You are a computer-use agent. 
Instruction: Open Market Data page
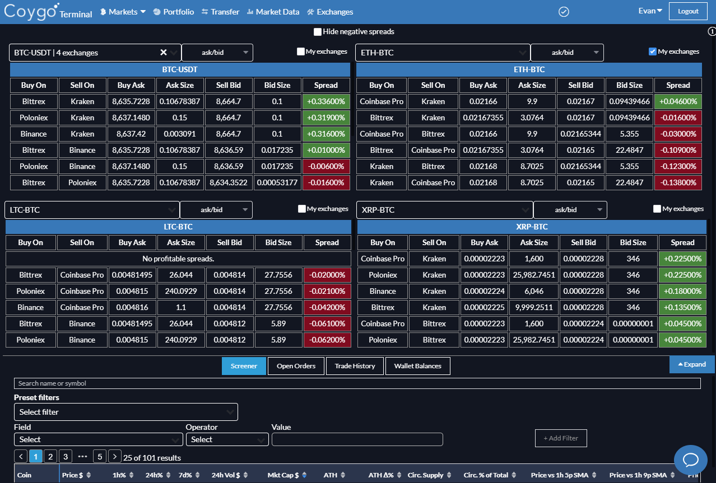tap(273, 12)
